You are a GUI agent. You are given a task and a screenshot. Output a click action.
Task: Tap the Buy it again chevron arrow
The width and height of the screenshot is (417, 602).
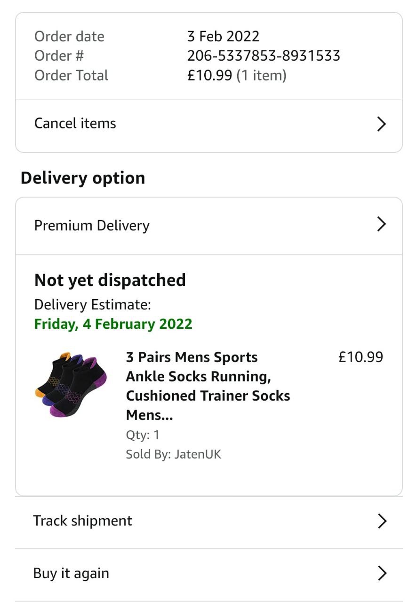pyautogui.click(x=382, y=573)
